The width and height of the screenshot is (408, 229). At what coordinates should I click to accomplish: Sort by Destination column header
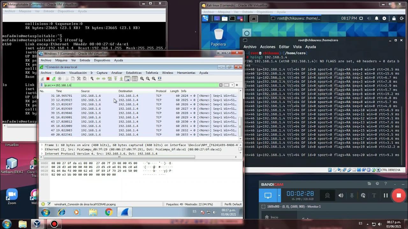[126, 91]
